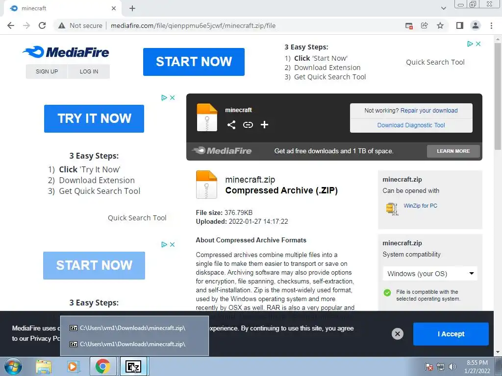502x376 pixels.
Task: Open the Windows Start menu orb
Action: pyautogui.click(x=13, y=367)
